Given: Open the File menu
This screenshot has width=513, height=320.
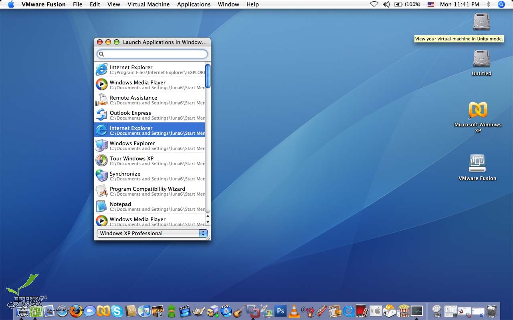Looking at the screenshot, I should pyautogui.click(x=78, y=4).
